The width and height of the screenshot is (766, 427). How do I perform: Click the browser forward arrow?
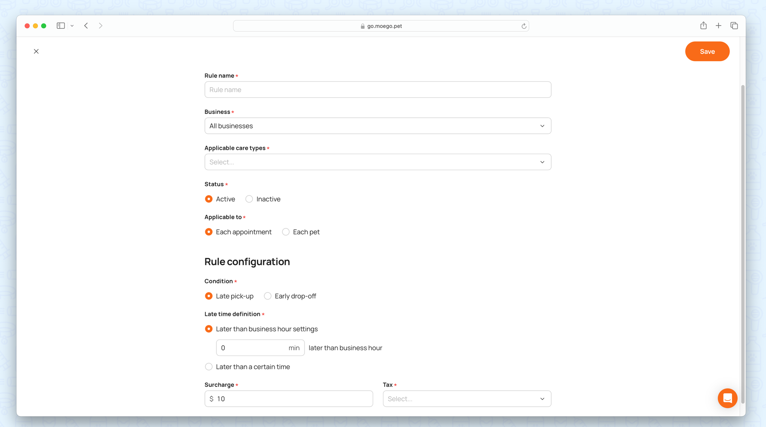pyautogui.click(x=100, y=26)
